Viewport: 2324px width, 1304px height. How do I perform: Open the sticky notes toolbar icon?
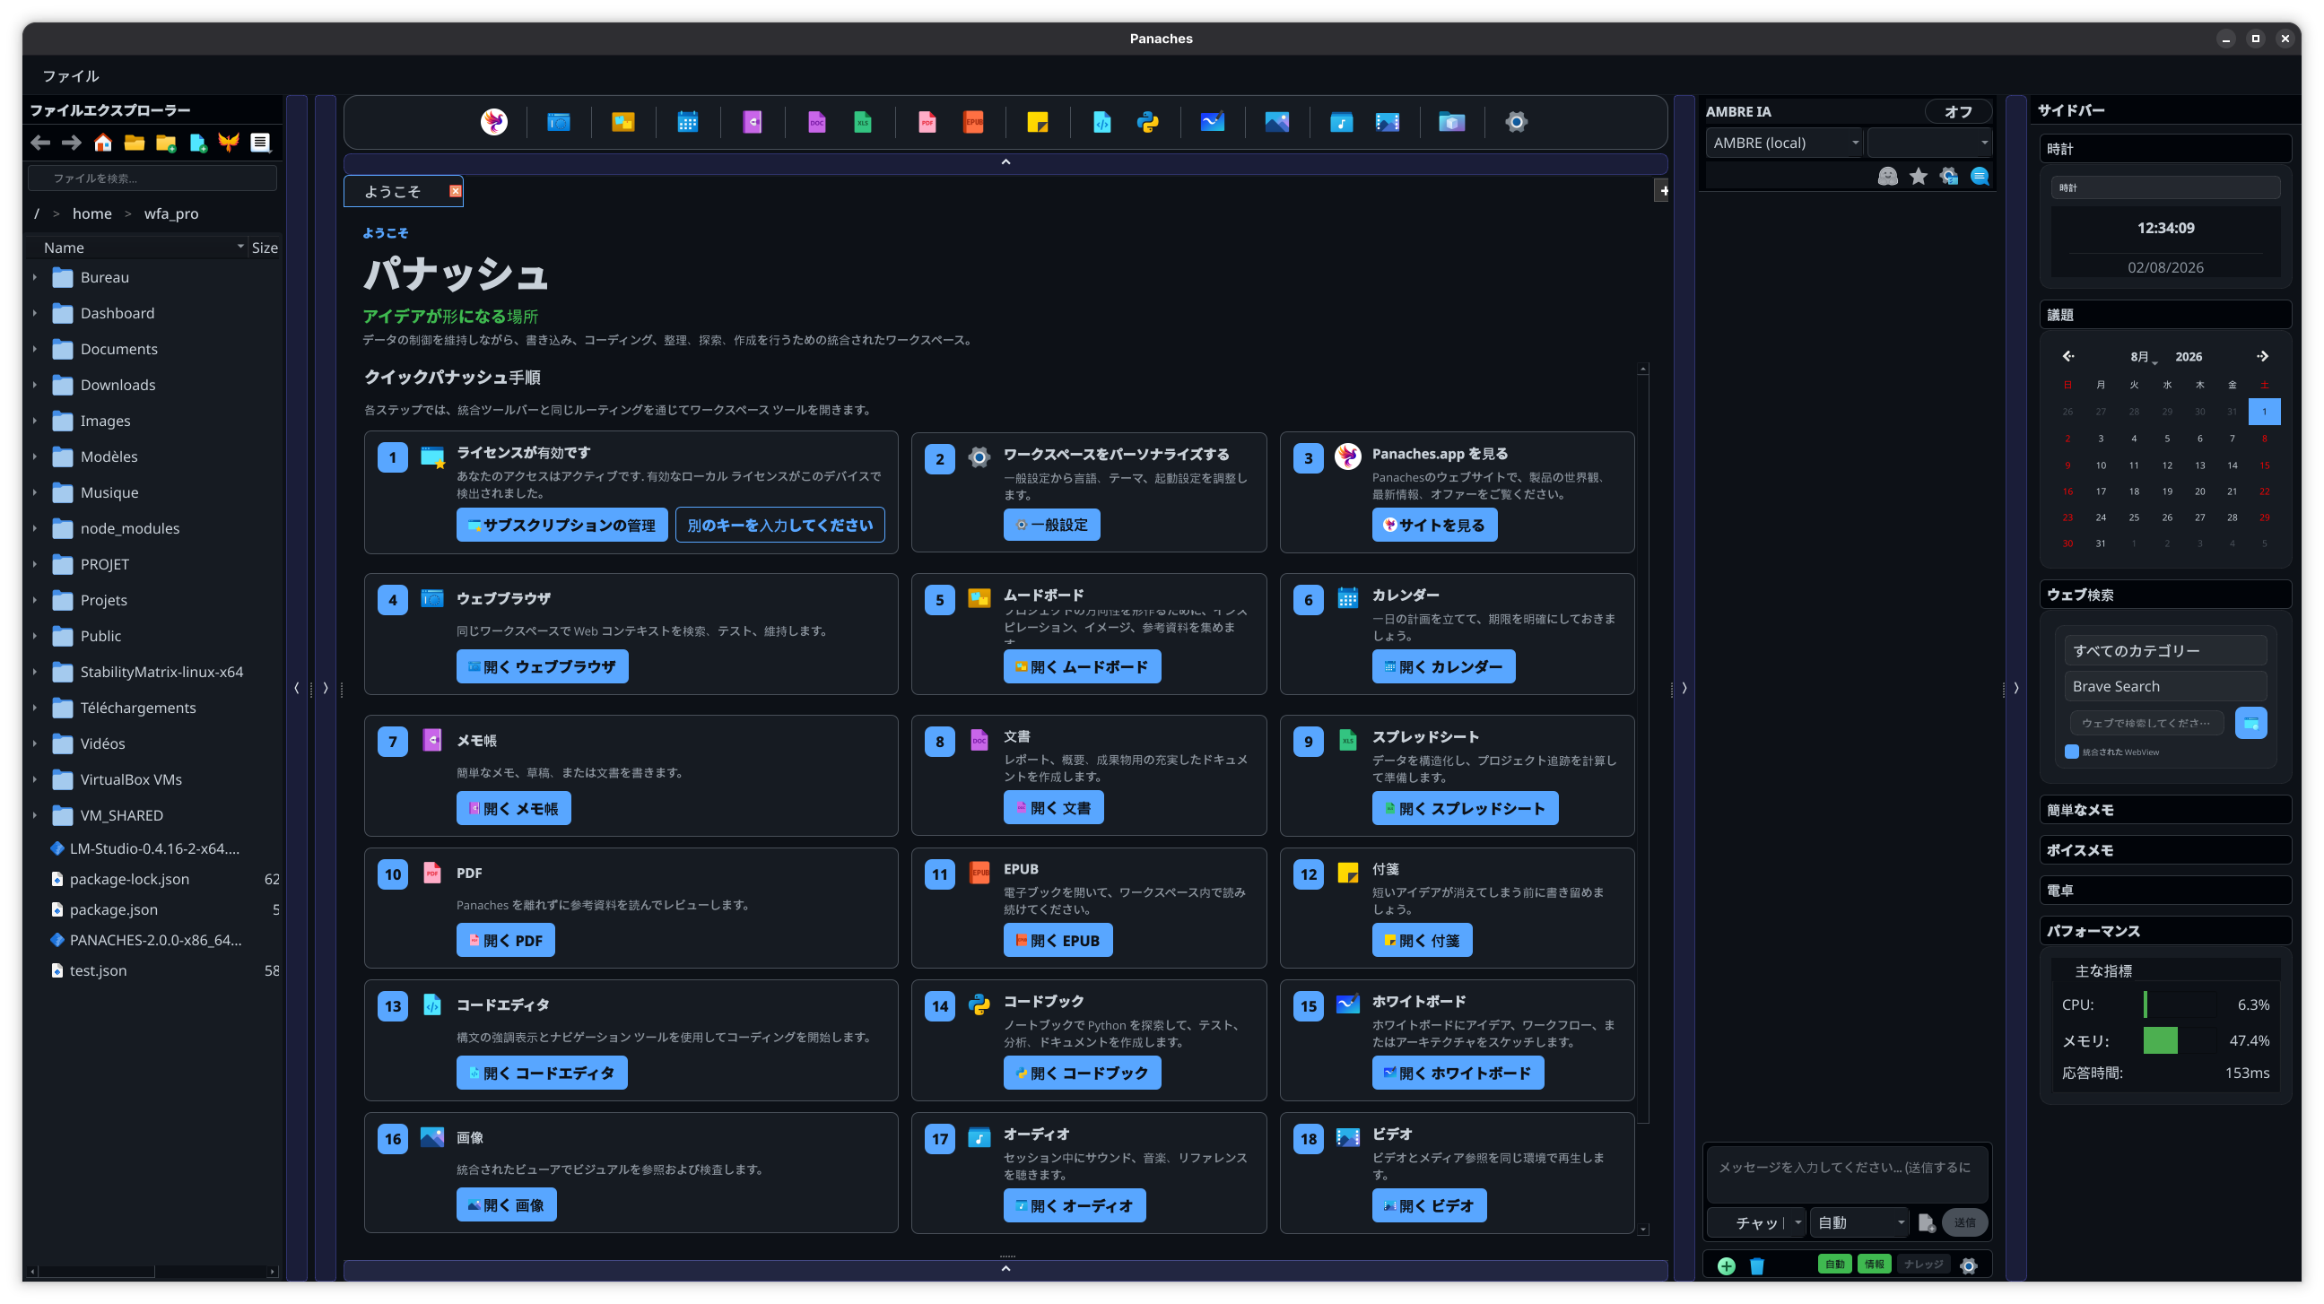[x=1038, y=122]
